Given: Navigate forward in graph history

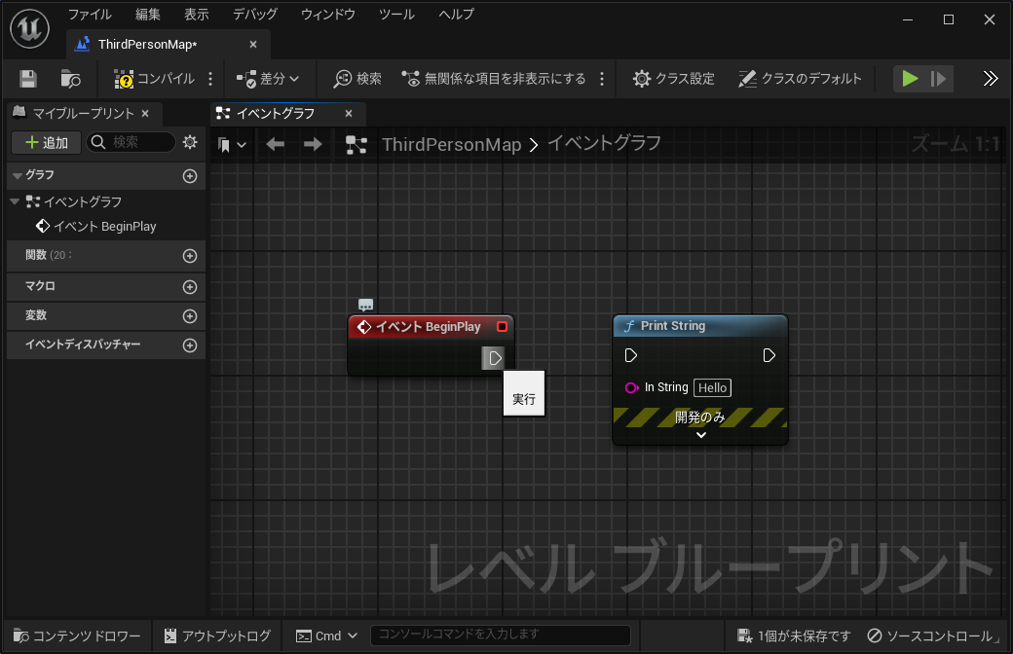Looking at the screenshot, I should 313,145.
